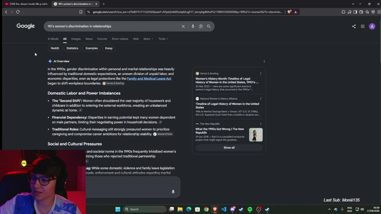Show hidden system tray icons
The height and width of the screenshot is (214, 381).
(x=329, y=209)
